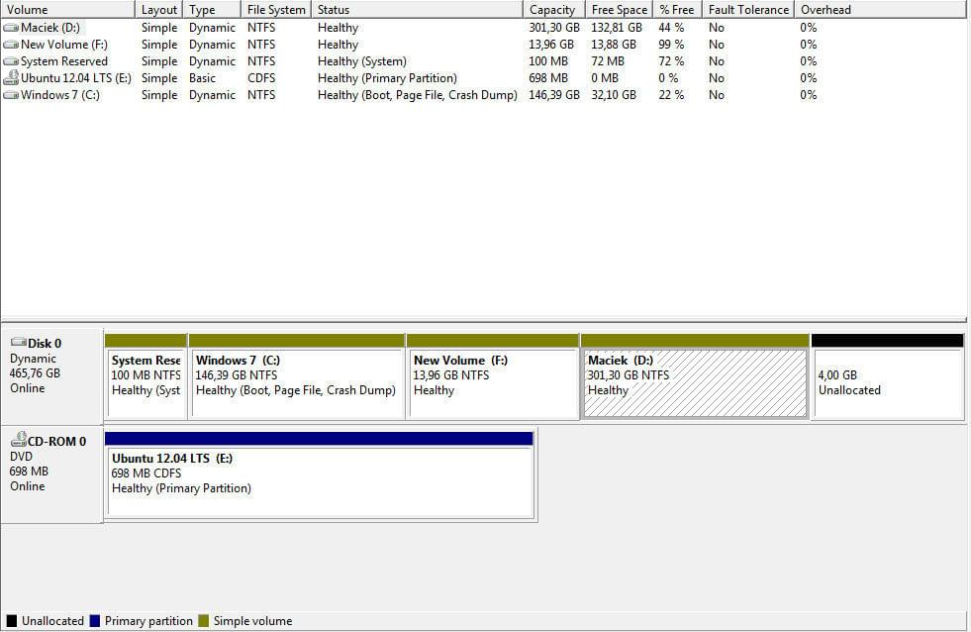The width and height of the screenshot is (971, 632).
Task: Click the drive icon beside Maciek (D:)
Action: 11,28
